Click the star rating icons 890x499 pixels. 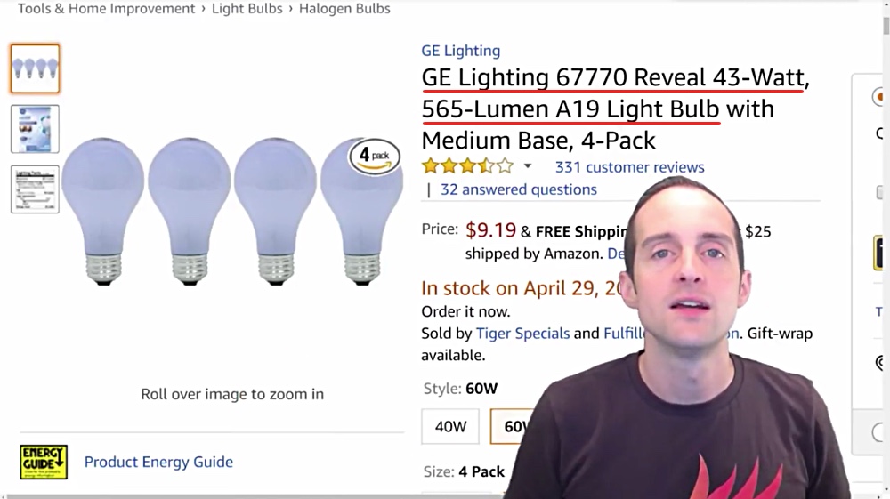pyautogui.click(x=467, y=166)
